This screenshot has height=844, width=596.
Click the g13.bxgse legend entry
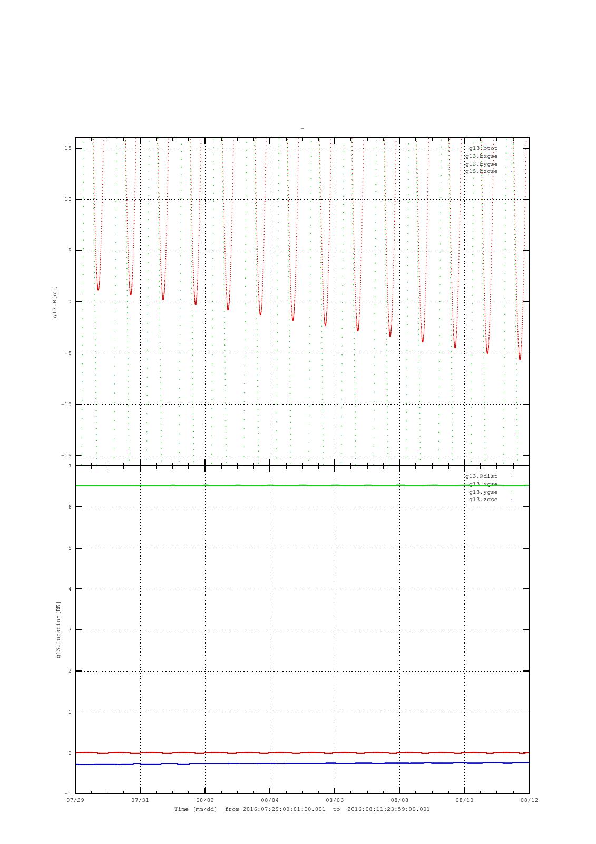(x=481, y=156)
